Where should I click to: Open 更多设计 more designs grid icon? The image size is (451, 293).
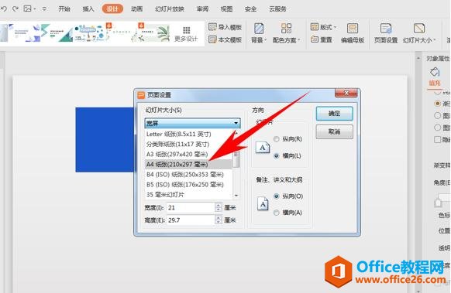click(x=187, y=30)
